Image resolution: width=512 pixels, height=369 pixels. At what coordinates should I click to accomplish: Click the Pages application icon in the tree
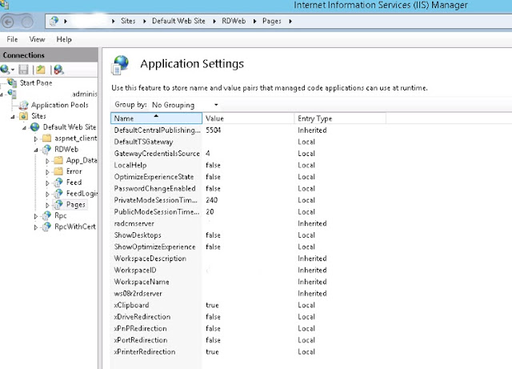click(x=58, y=204)
